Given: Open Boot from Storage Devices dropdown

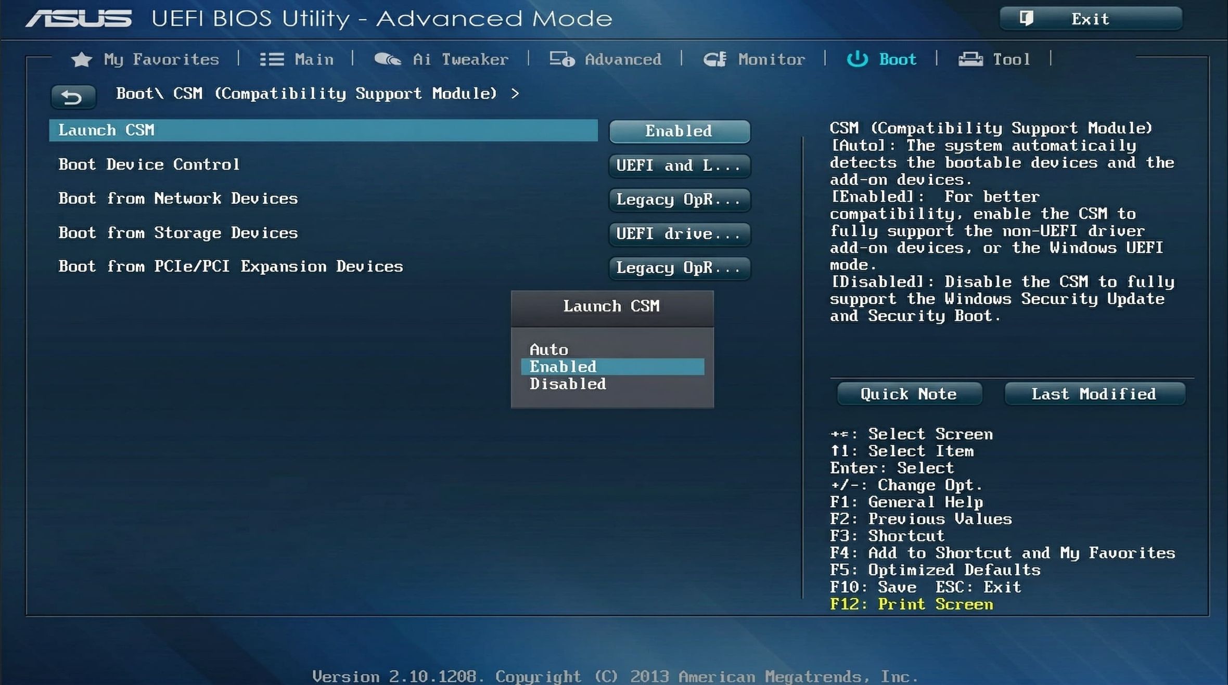Looking at the screenshot, I should [x=679, y=234].
